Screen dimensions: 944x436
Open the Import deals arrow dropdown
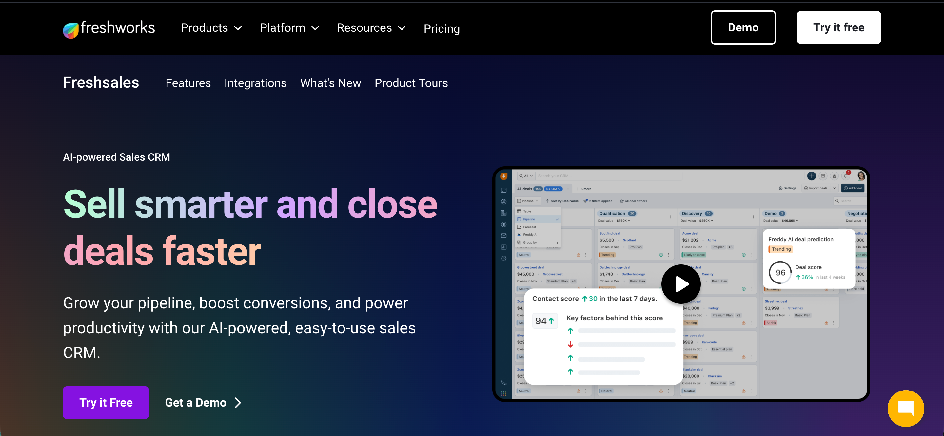835,188
